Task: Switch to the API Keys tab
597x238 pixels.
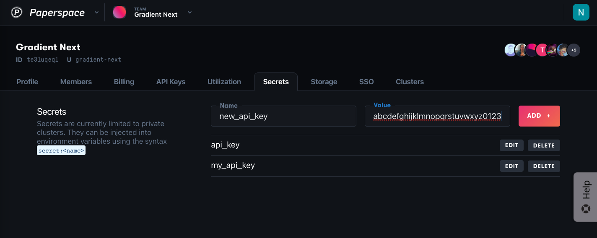Action: coord(171,82)
